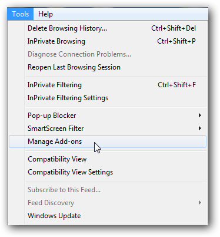Launch Windows Update

click(108, 216)
